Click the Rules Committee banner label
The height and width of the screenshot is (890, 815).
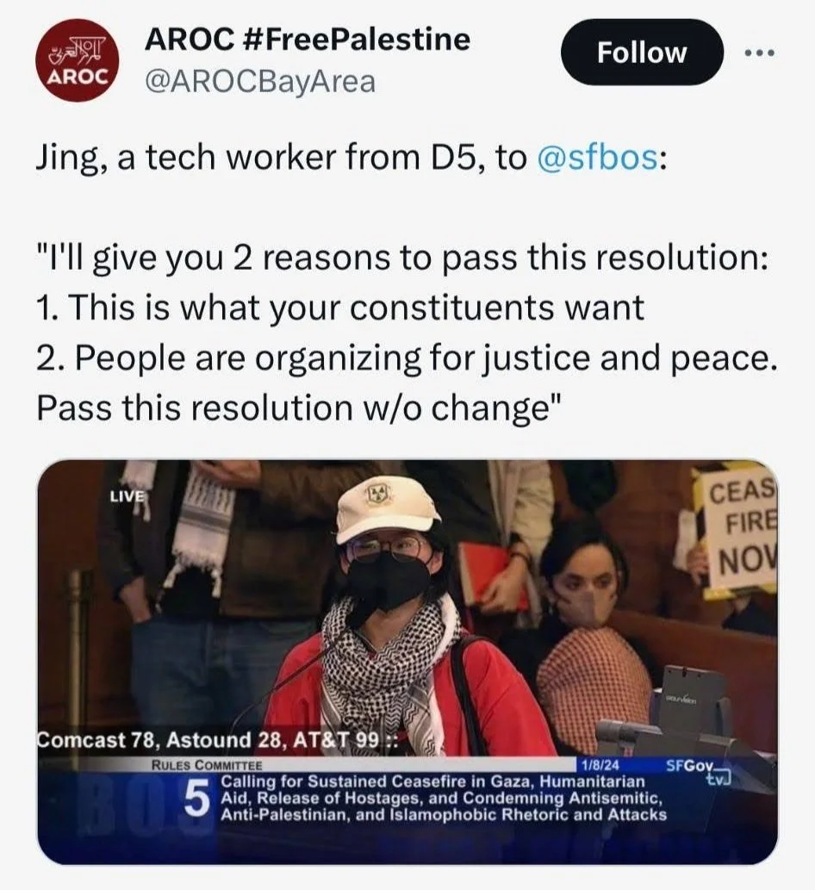pos(206,764)
